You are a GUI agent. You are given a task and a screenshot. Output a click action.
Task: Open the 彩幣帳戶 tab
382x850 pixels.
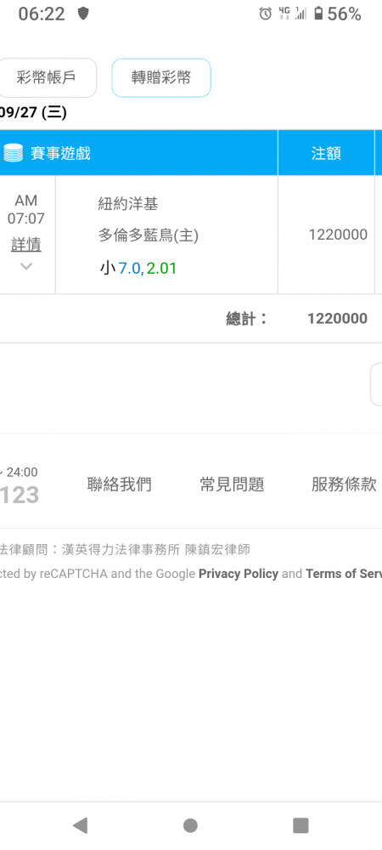point(46,77)
